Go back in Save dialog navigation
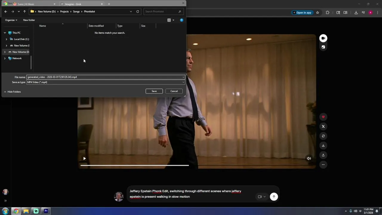382x215 pixels. coord(6,11)
